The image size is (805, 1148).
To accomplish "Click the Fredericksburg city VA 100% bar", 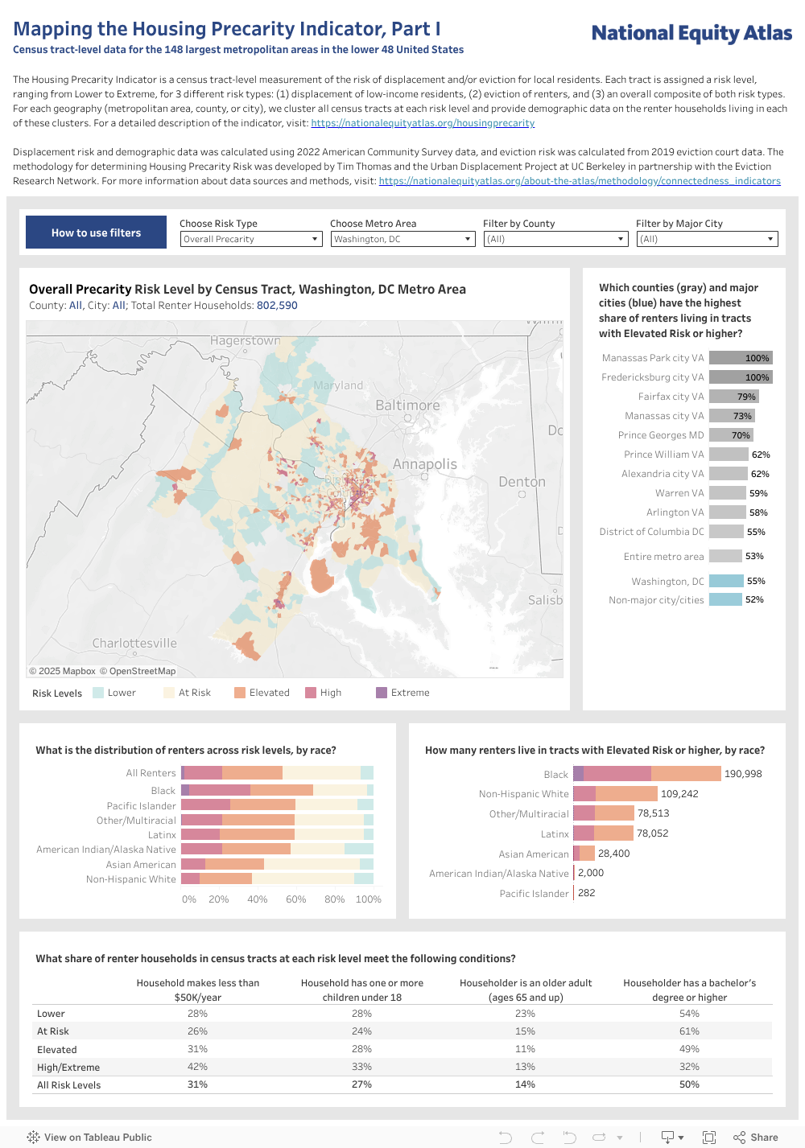I will tap(741, 377).
